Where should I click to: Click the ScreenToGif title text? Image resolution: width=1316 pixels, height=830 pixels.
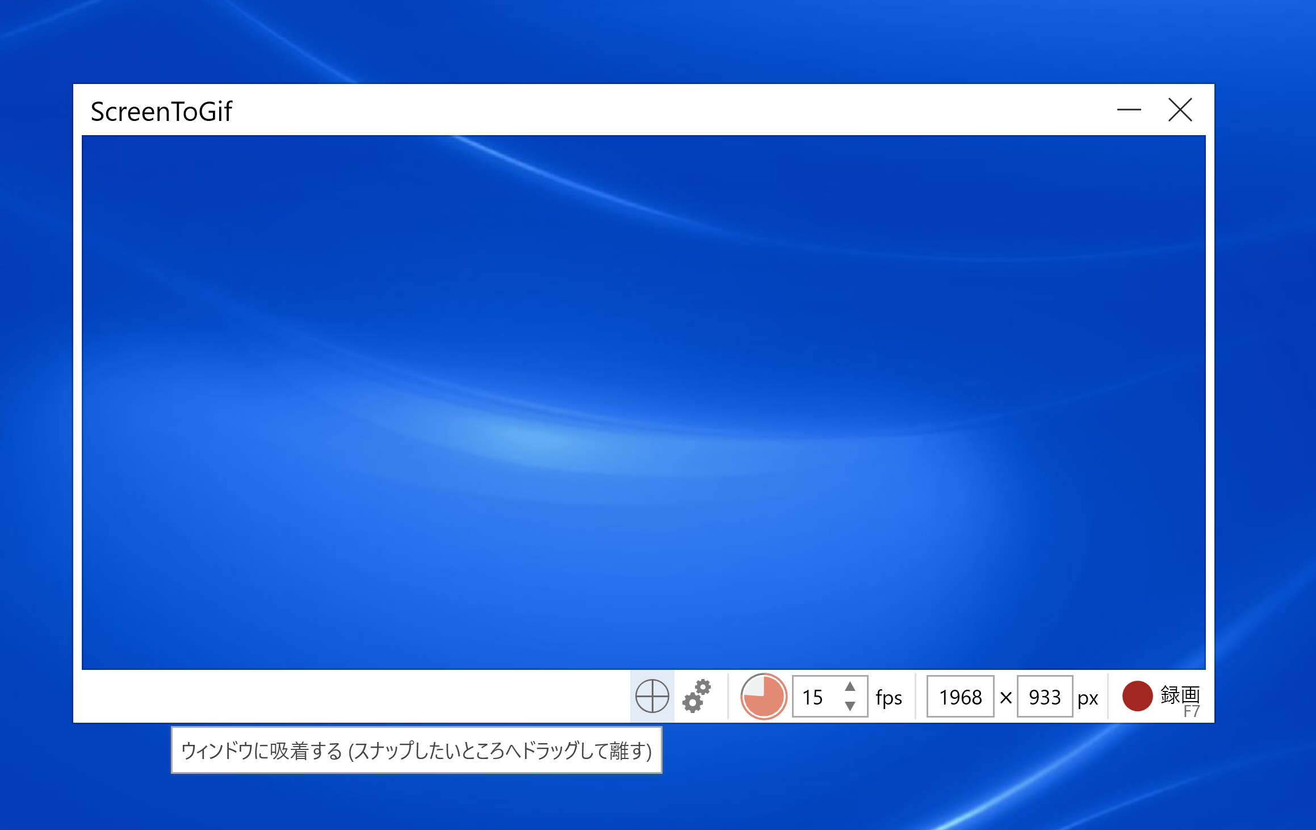161,112
